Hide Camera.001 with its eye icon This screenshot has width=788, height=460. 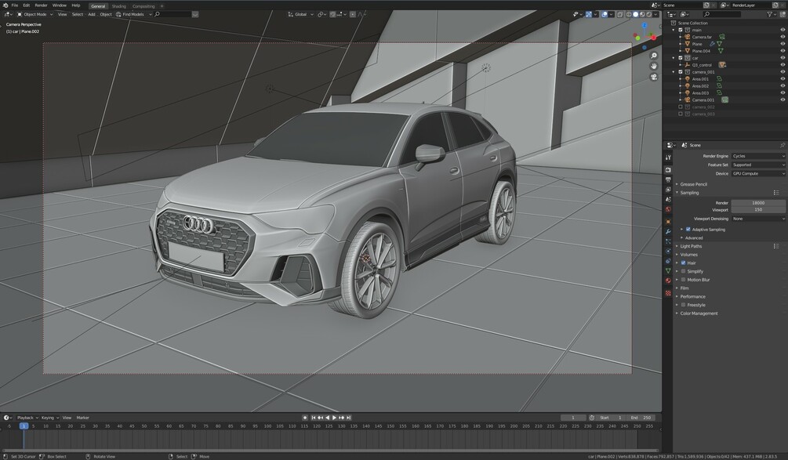pos(783,100)
